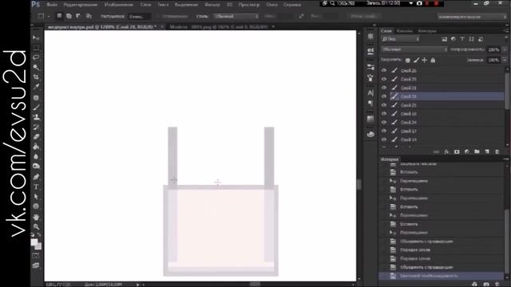This screenshot has height=287, width=511.
Task: Toggle lock all for layer
Action: coord(433,61)
